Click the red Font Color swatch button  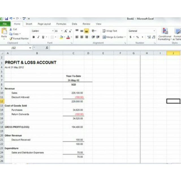[68, 37]
